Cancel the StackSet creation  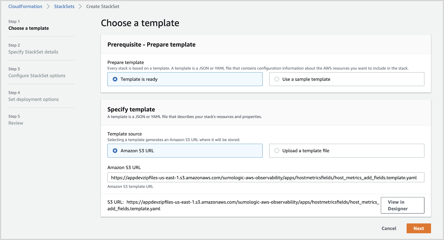click(x=389, y=228)
